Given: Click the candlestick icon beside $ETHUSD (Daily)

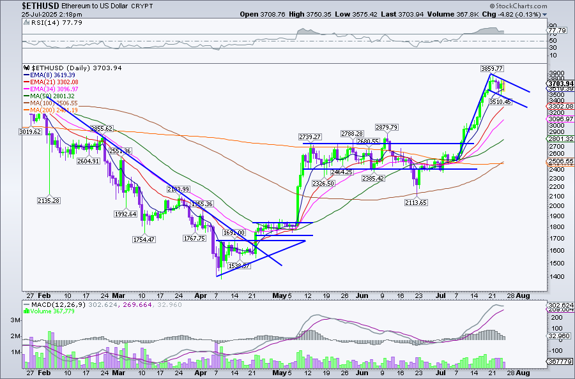Looking at the screenshot, I should tap(27, 68).
